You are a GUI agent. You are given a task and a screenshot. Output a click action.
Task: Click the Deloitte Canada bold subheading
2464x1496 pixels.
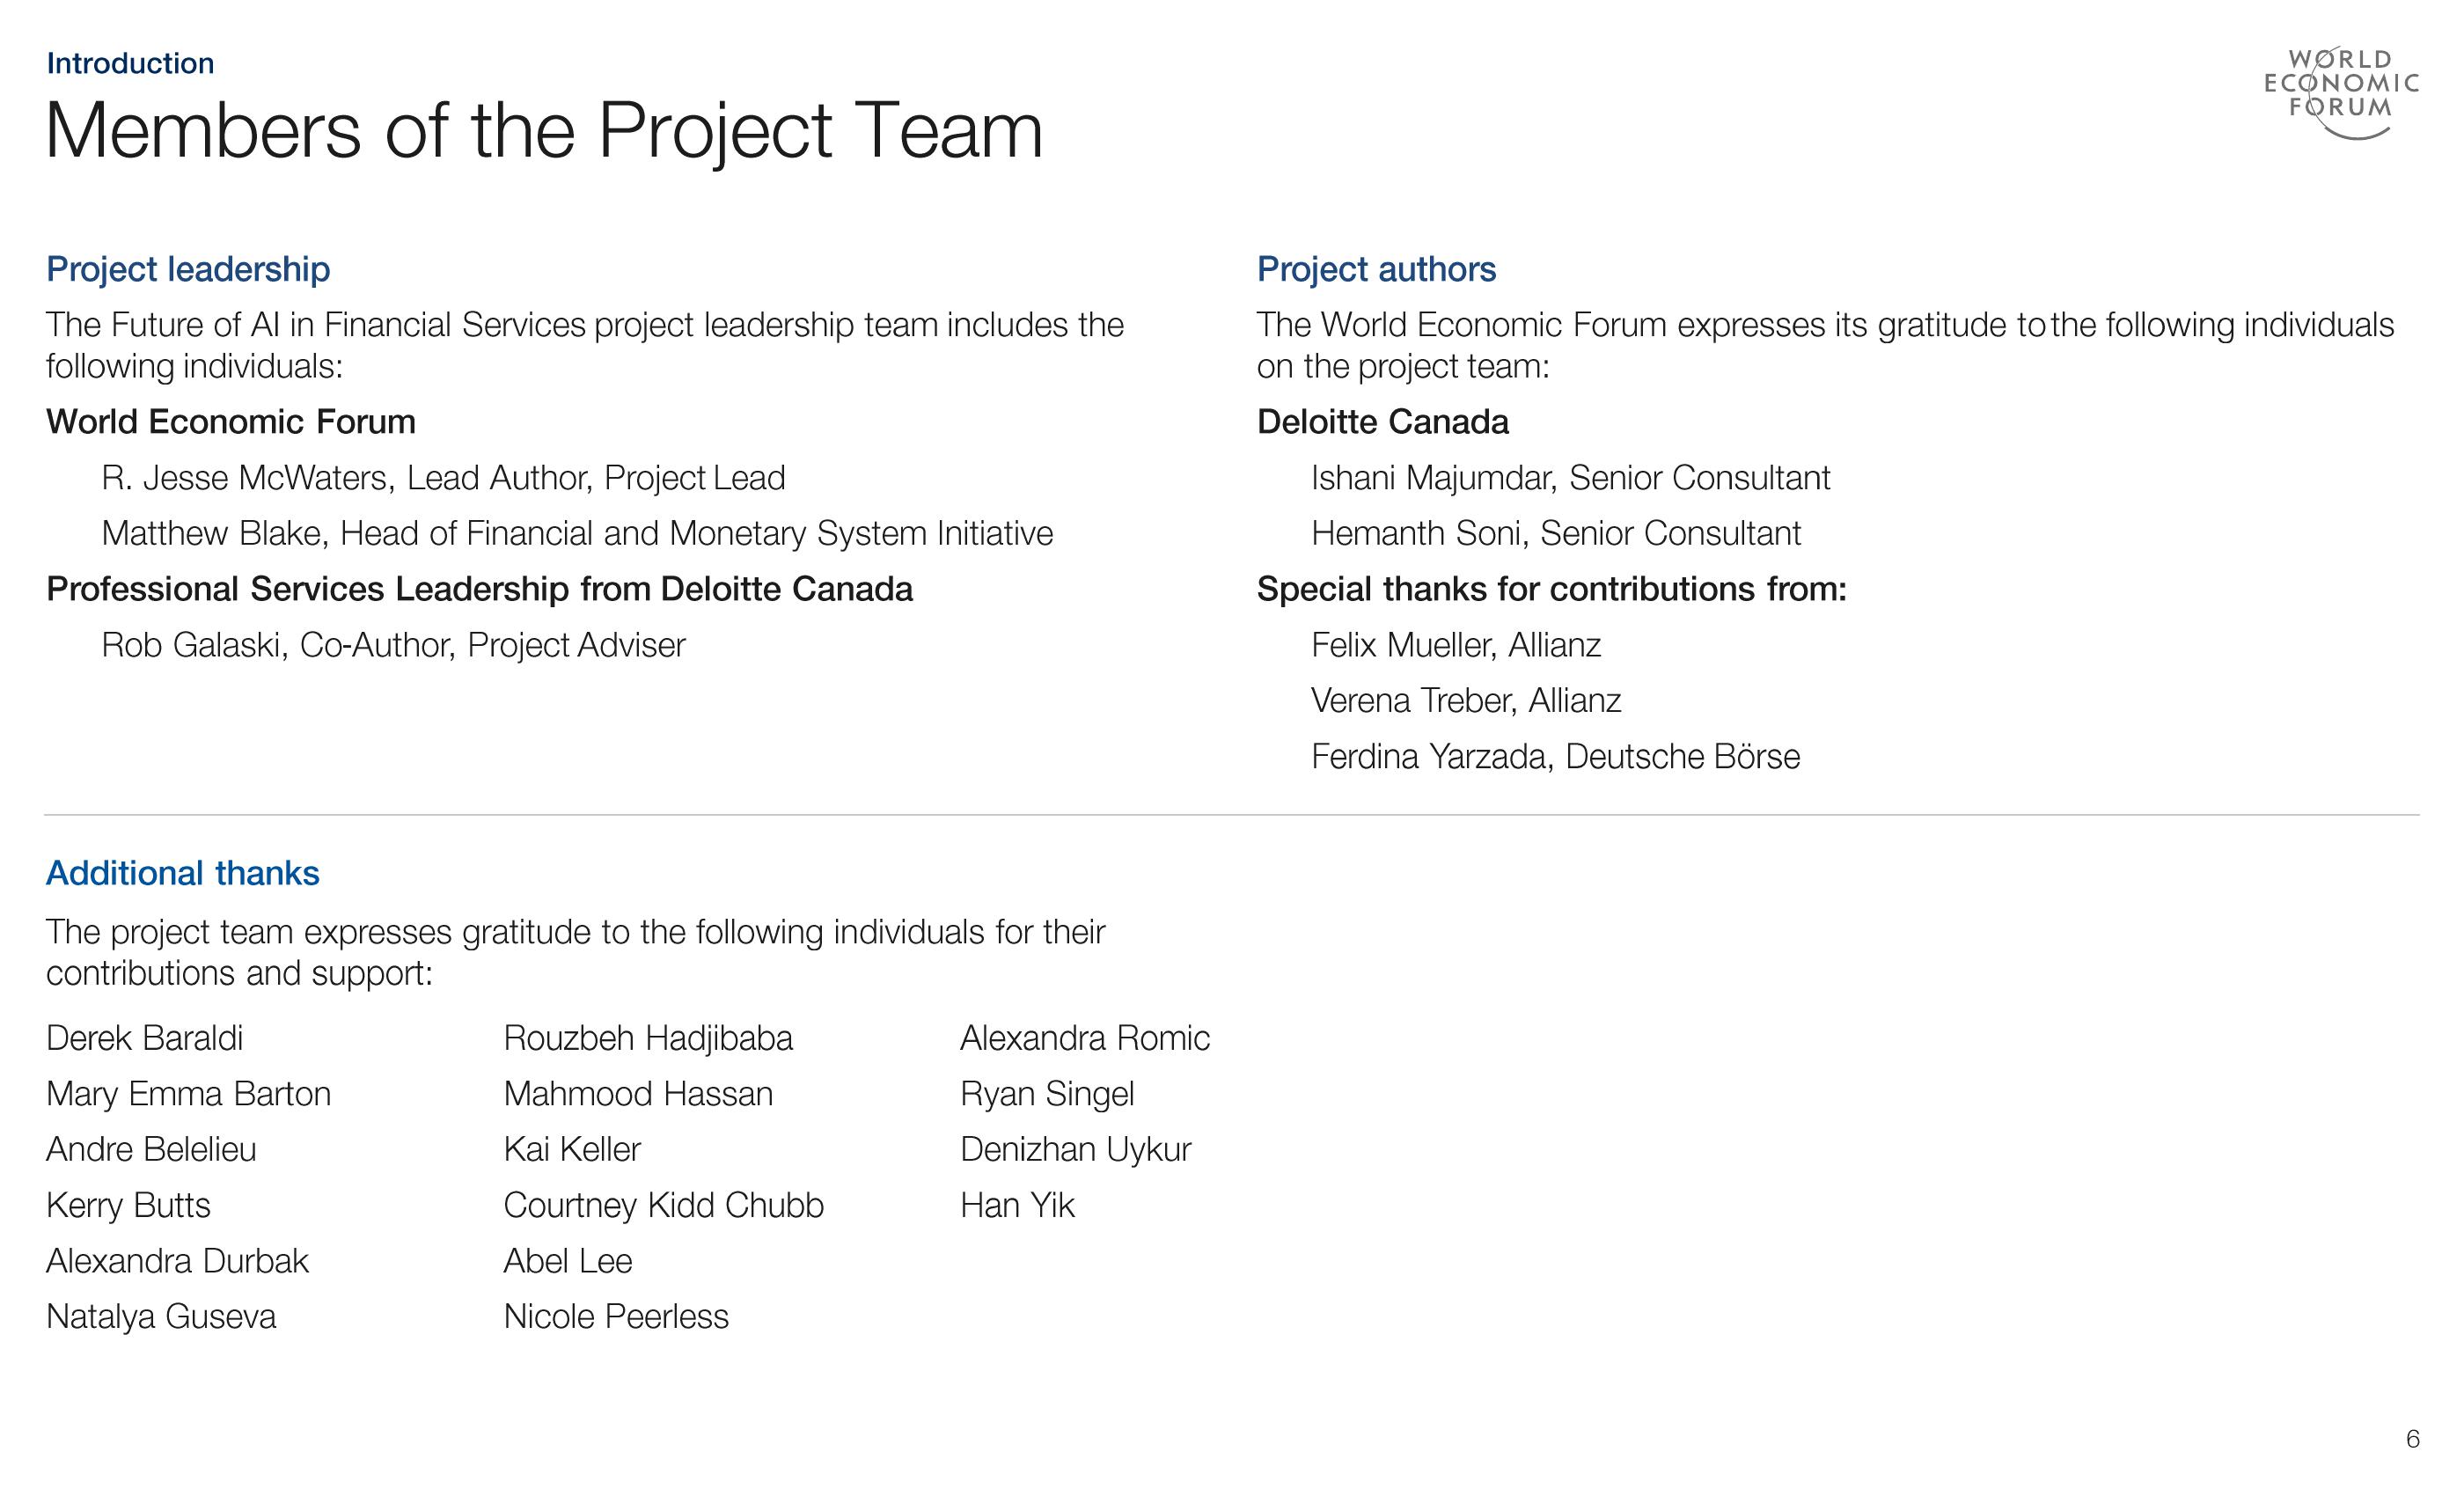[1383, 422]
